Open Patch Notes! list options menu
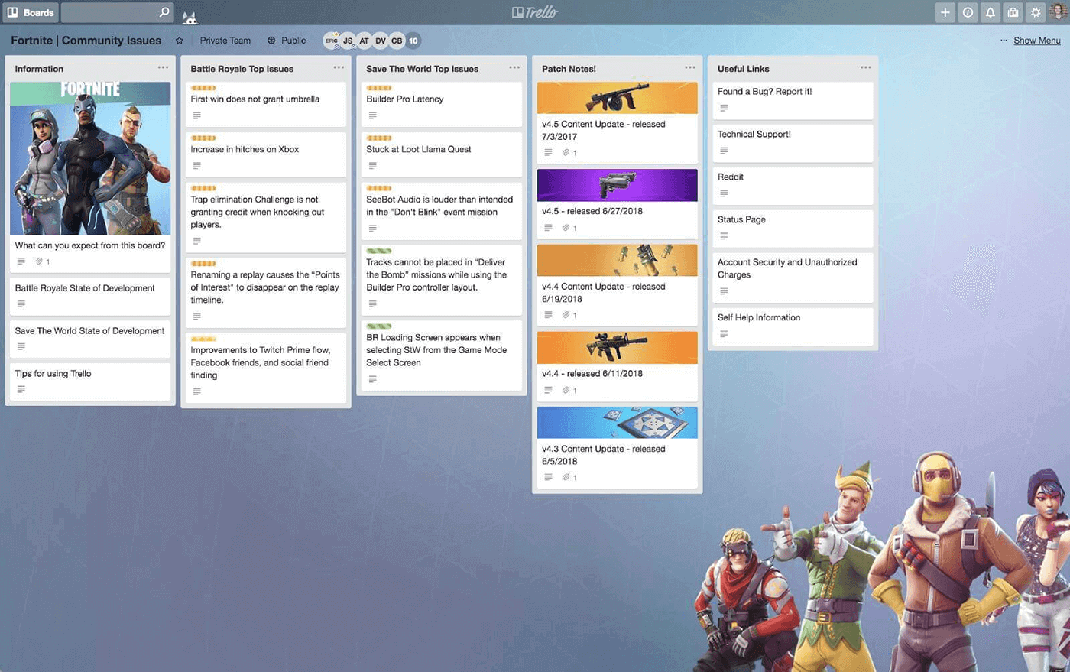The height and width of the screenshot is (672, 1070). tap(690, 67)
